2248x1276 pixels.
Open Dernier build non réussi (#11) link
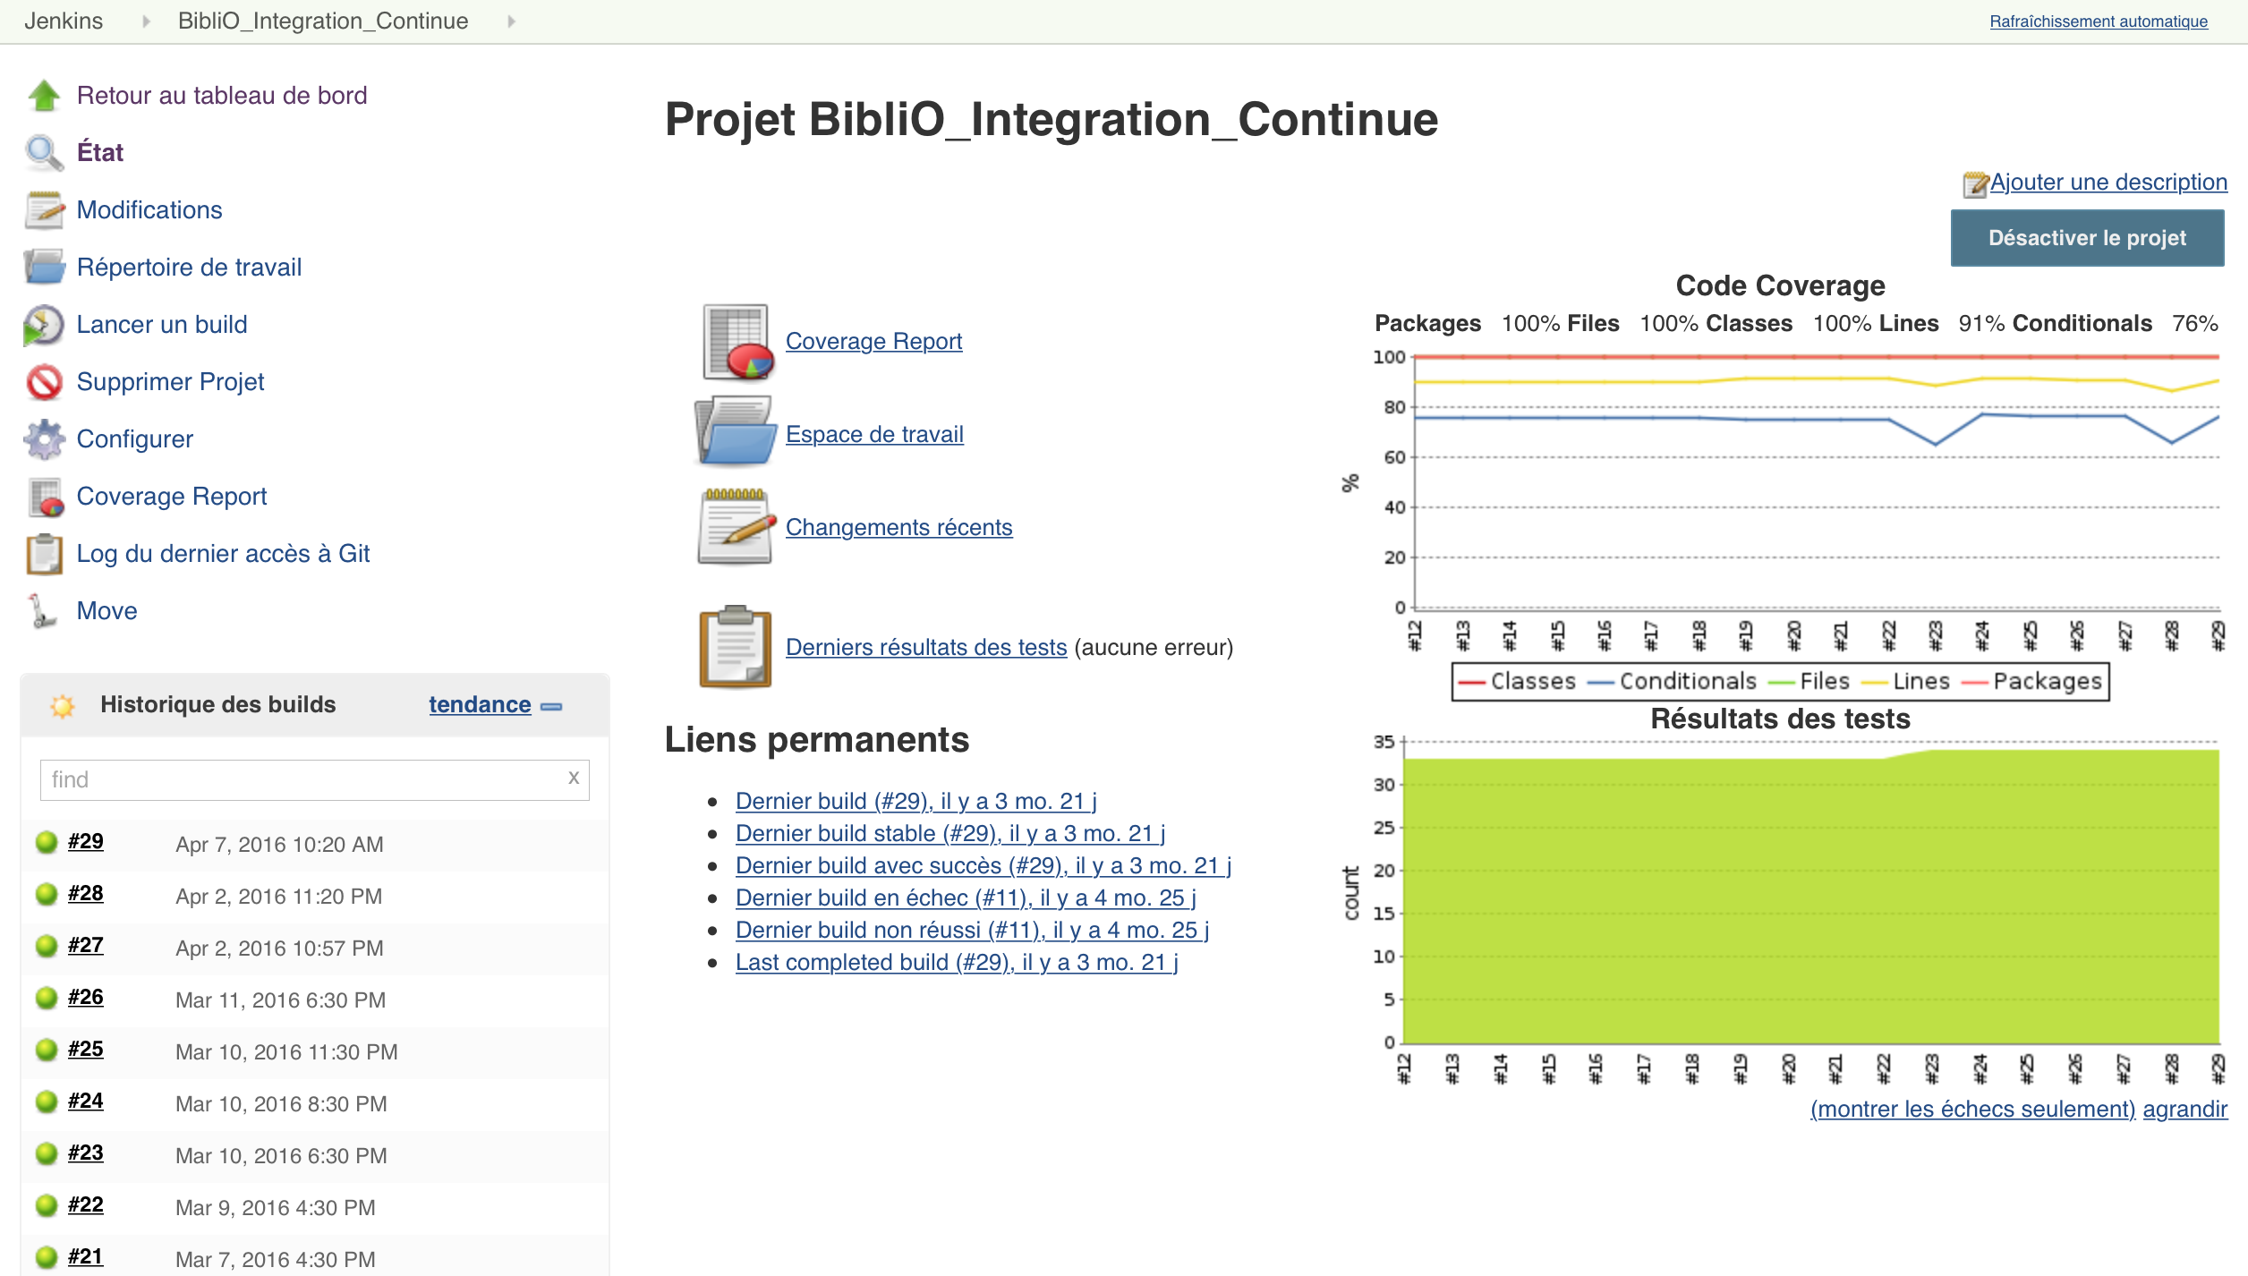pos(972,930)
